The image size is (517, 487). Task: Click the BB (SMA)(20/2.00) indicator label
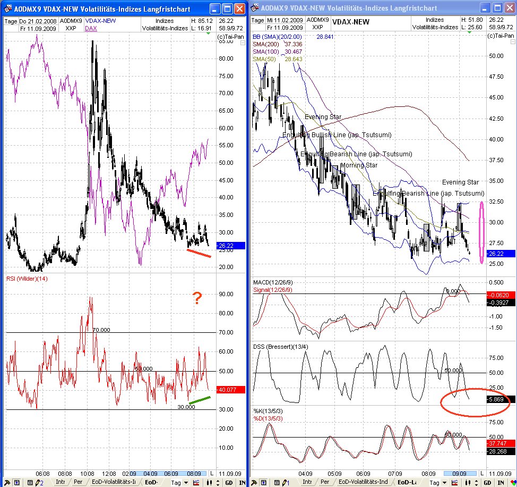click(x=277, y=37)
